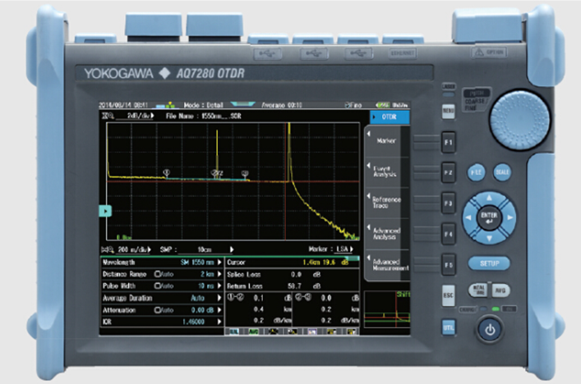Screen dimensions: 581x384
Task: Open the 2dB/div vertical scale selector
Action: pyautogui.click(x=136, y=117)
